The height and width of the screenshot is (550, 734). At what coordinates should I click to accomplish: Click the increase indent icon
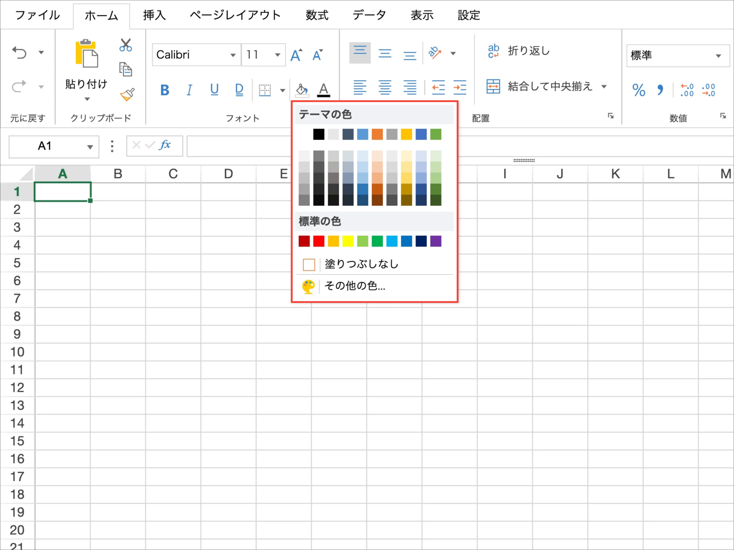459,87
